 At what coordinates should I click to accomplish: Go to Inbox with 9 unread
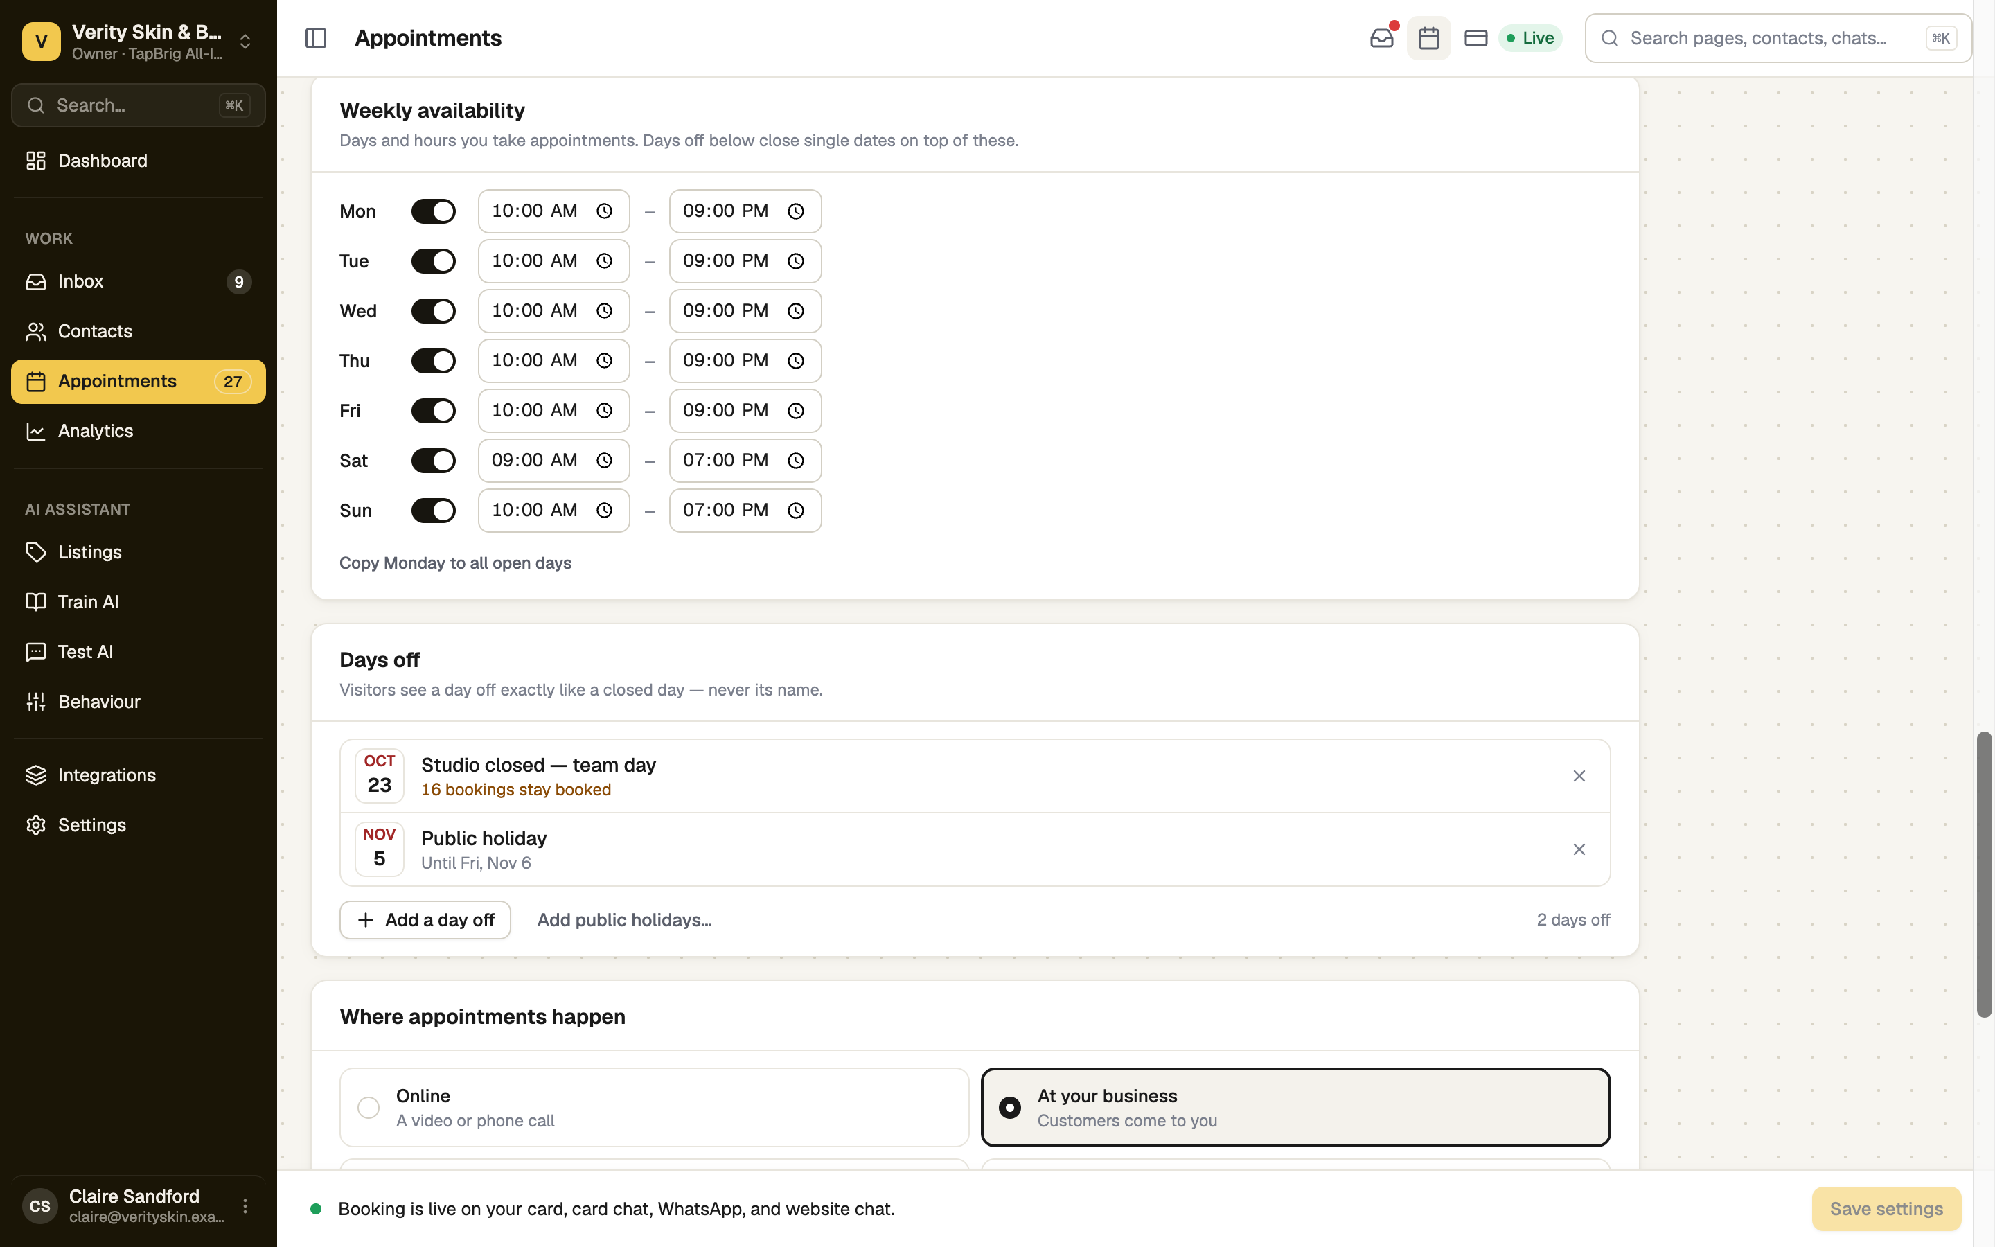pos(139,281)
